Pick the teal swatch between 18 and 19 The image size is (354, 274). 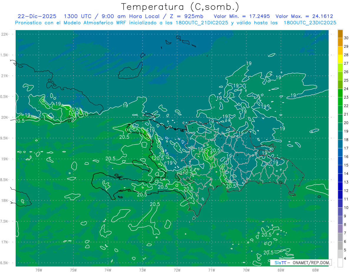pyautogui.click(x=340, y=136)
